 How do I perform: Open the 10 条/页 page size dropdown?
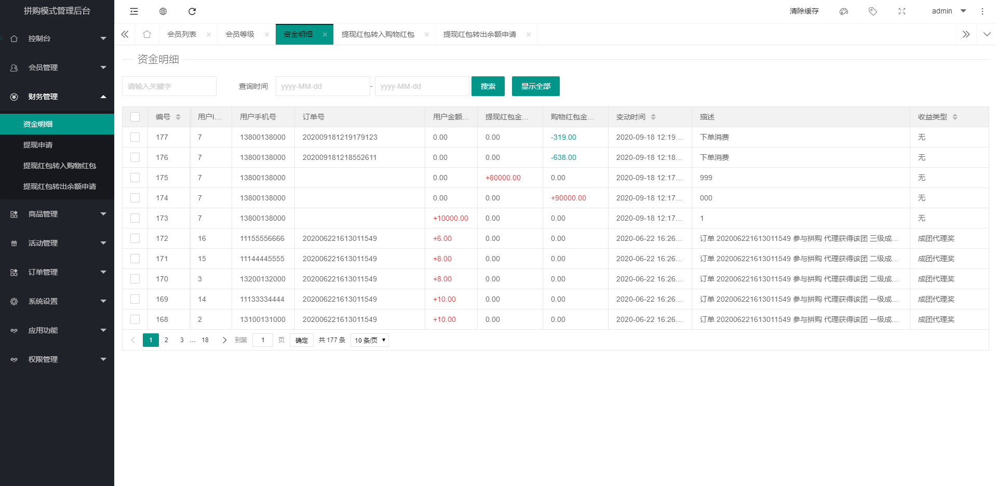pyautogui.click(x=370, y=340)
